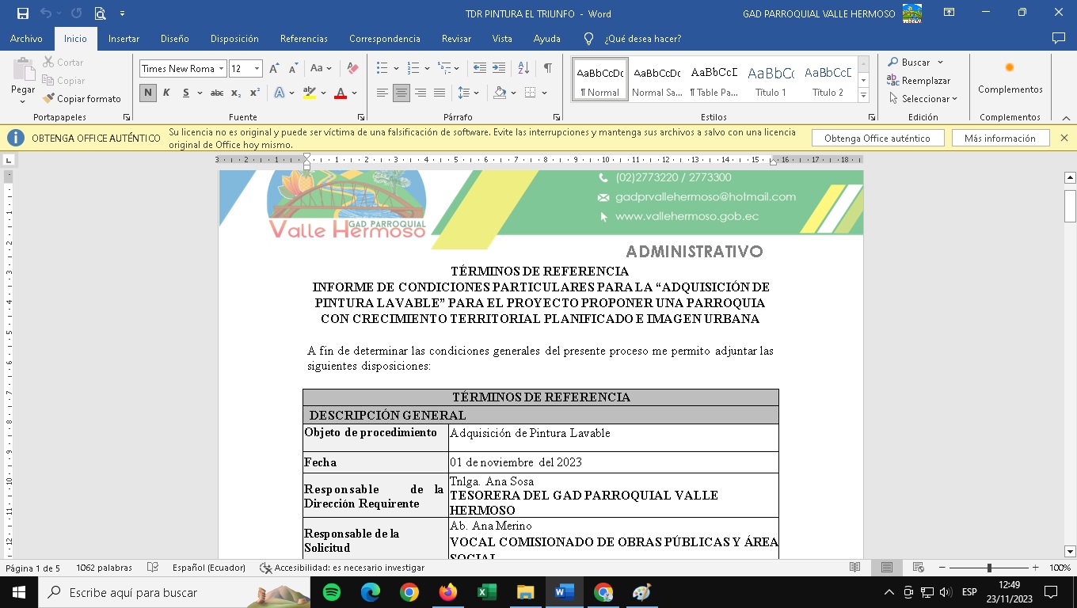The width and height of the screenshot is (1077, 608).
Task: Expand the font name dropdown
Action: [222, 69]
